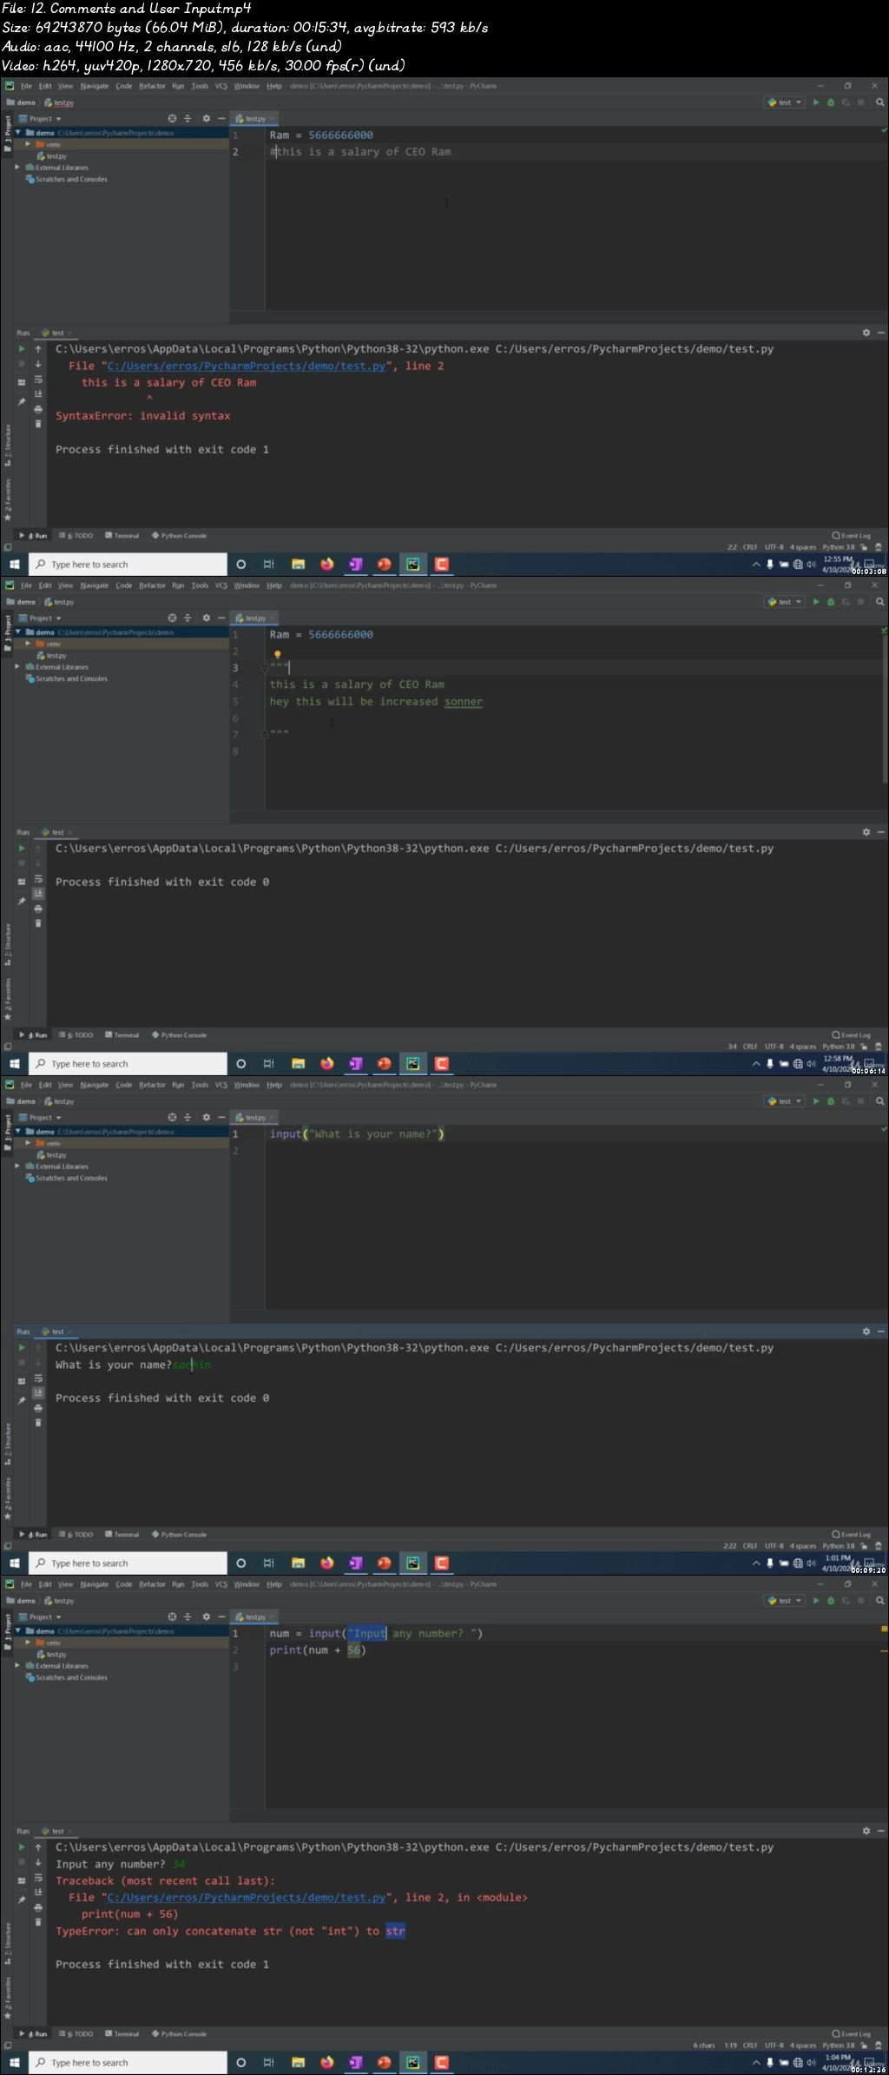Click the green Rerun icon in the SyntaxError frame's run panel

tap(22, 349)
